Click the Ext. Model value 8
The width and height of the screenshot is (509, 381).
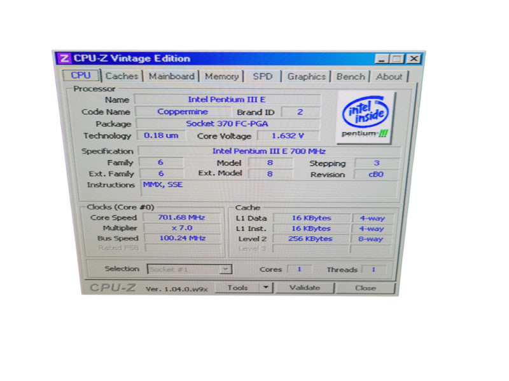tap(270, 174)
